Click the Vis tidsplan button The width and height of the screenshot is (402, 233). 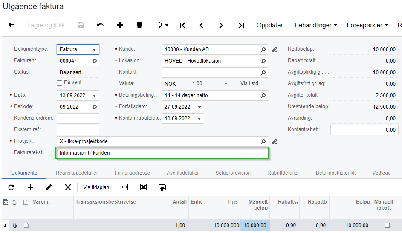(x=96, y=187)
